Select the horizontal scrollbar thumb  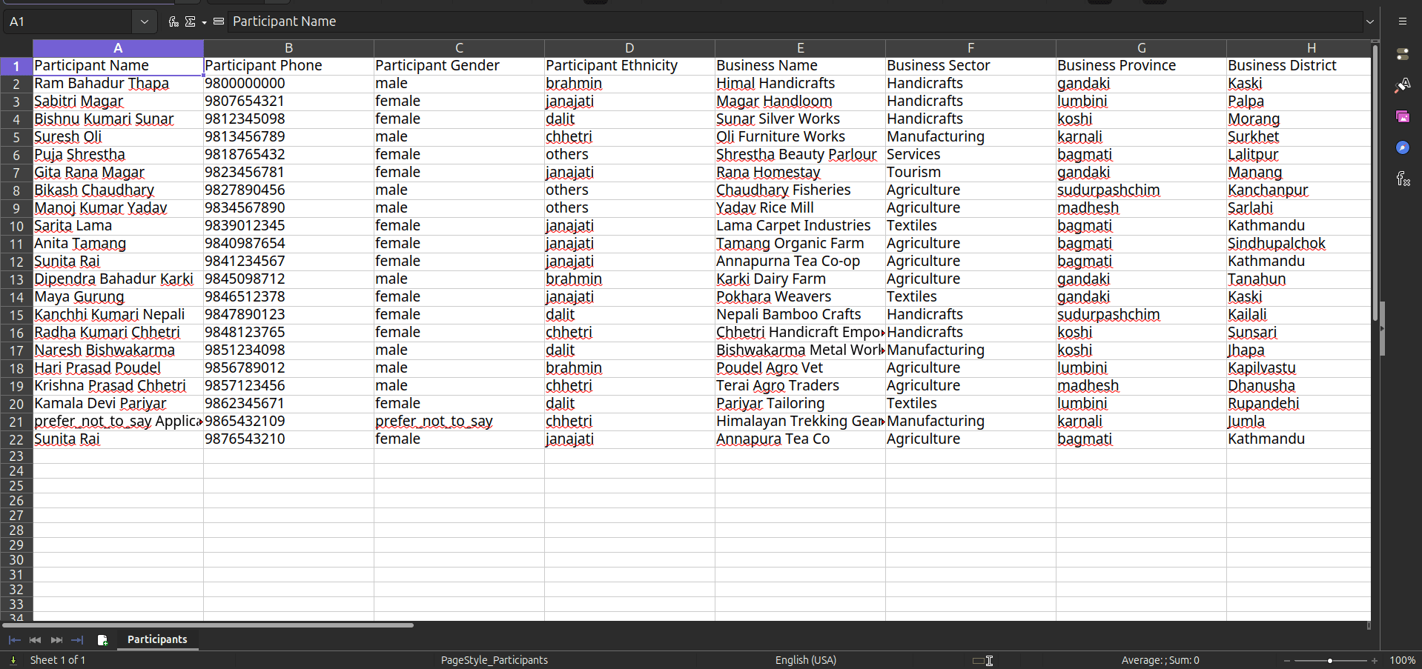pyautogui.click(x=207, y=625)
